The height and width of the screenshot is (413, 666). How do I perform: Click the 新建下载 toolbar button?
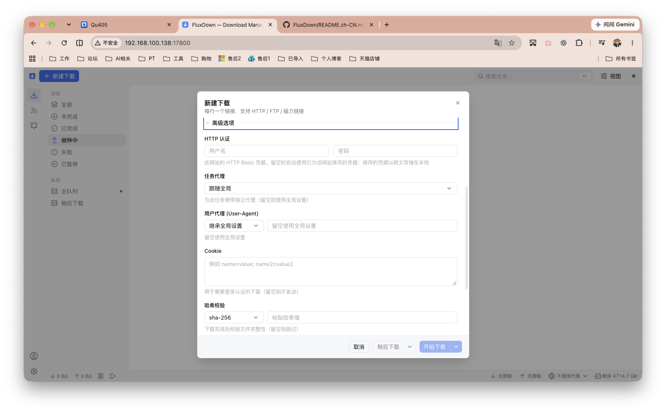(59, 76)
